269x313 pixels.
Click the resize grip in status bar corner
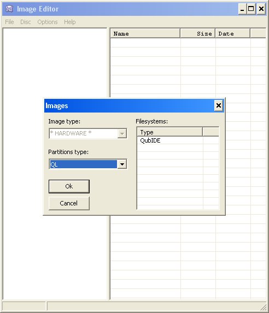point(264,307)
